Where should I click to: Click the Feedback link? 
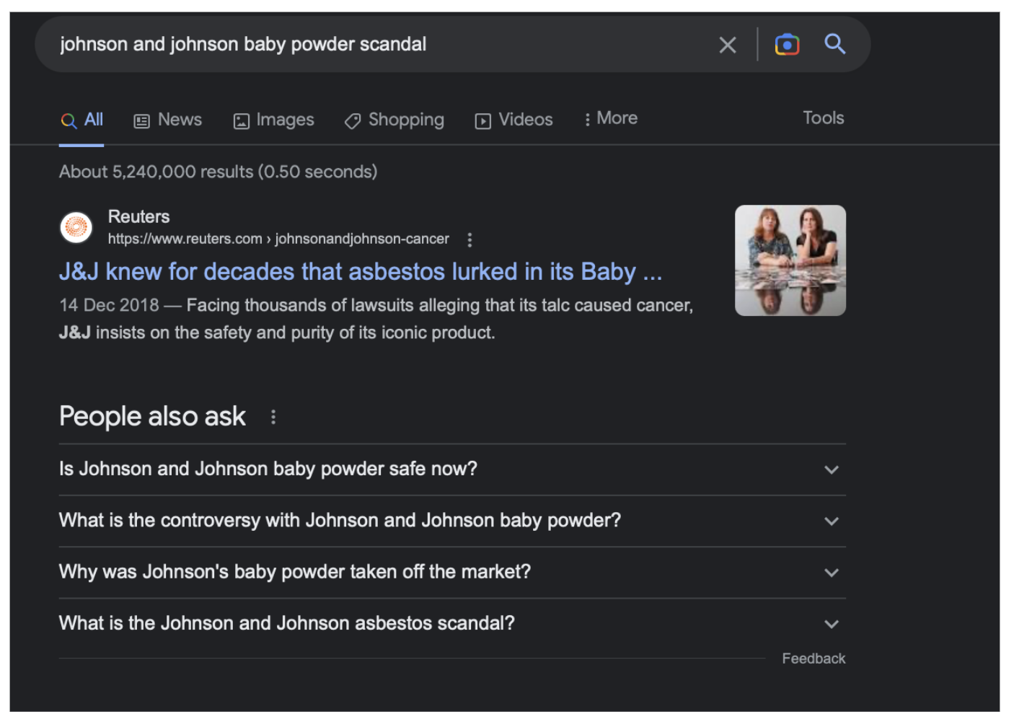[814, 658]
